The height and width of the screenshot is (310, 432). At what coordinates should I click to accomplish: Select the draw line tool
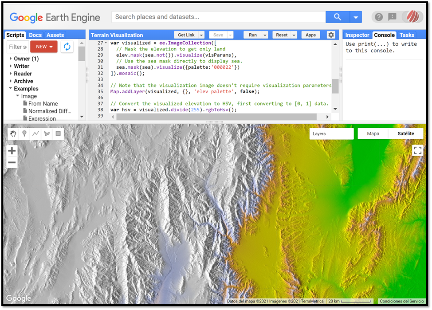[35, 133]
